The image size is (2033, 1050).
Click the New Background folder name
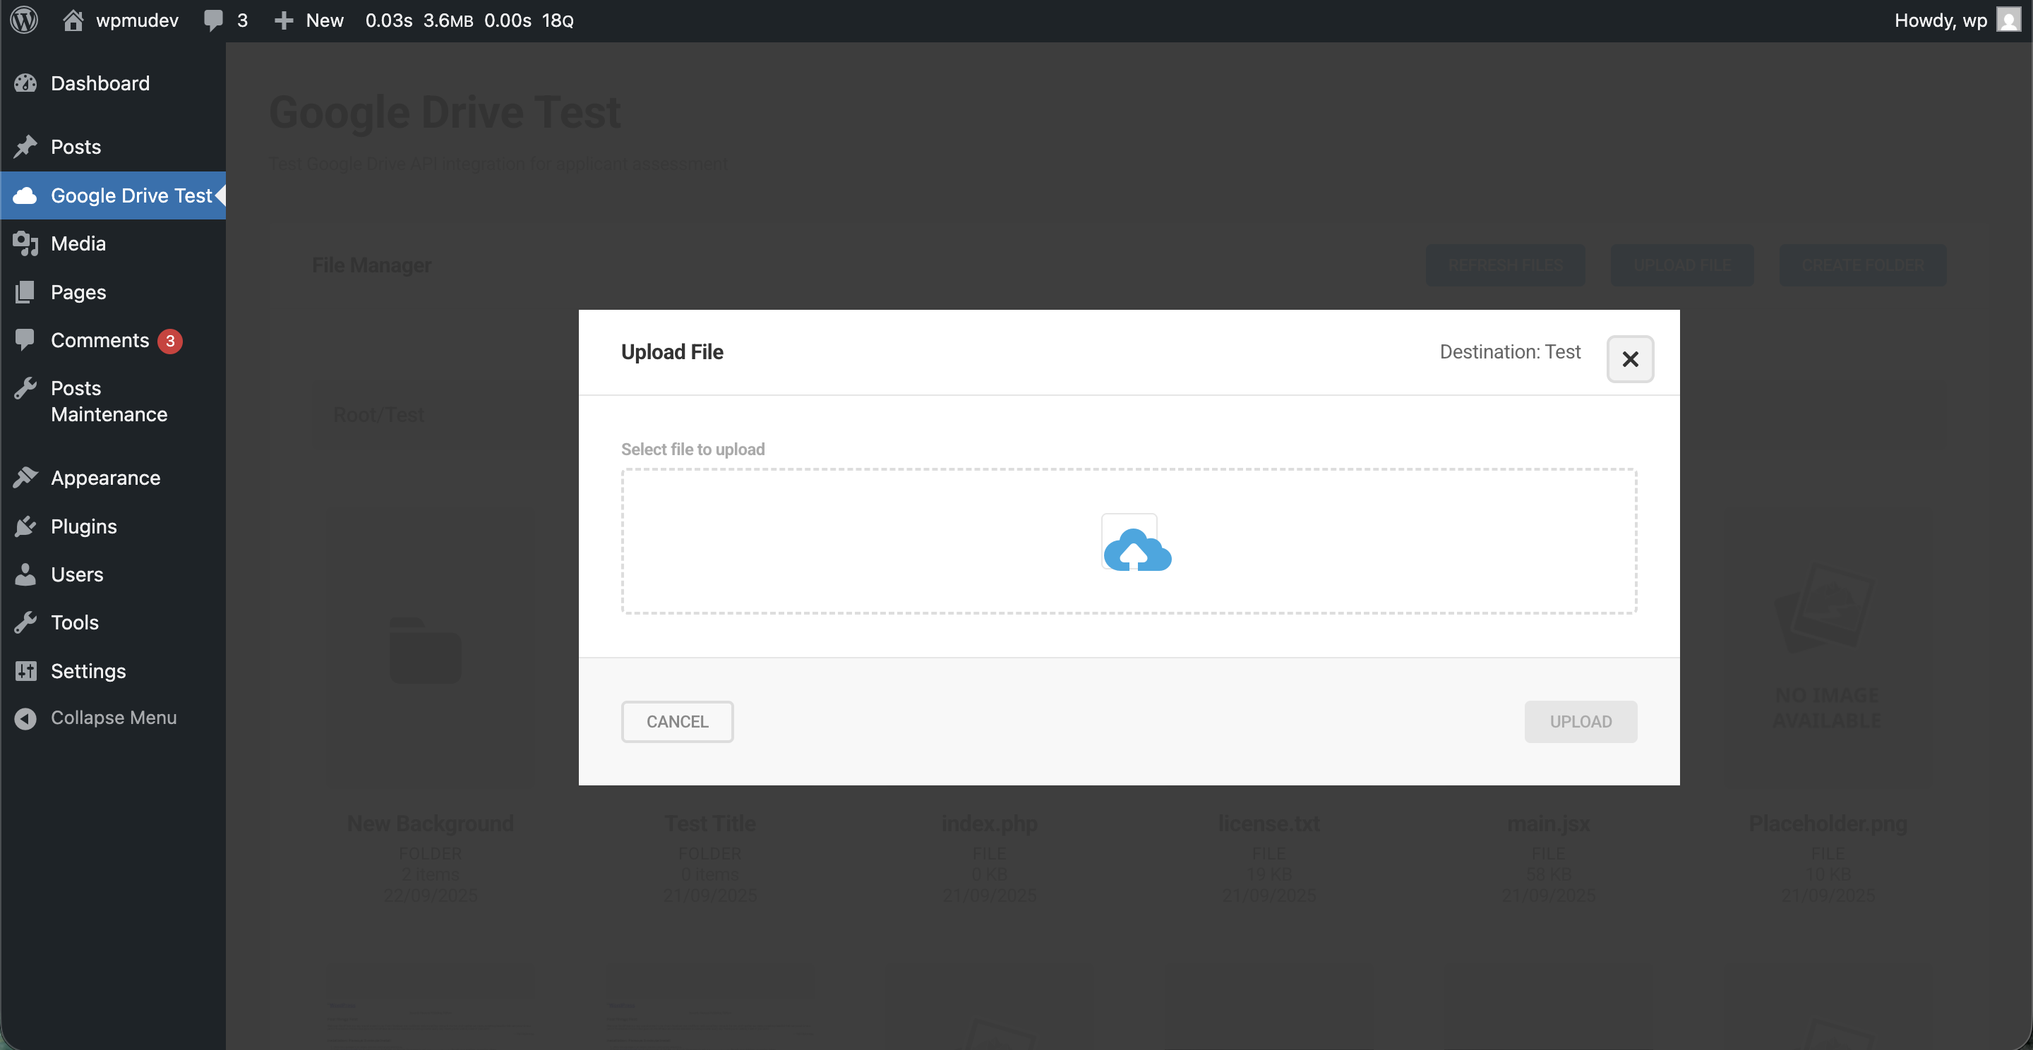click(430, 823)
